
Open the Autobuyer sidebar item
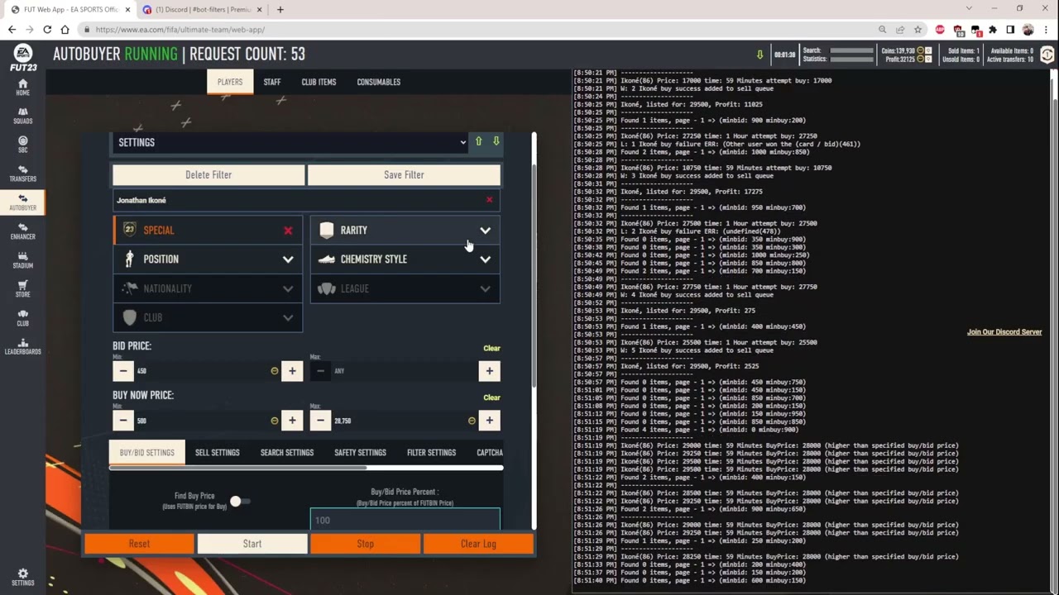pyautogui.click(x=22, y=203)
